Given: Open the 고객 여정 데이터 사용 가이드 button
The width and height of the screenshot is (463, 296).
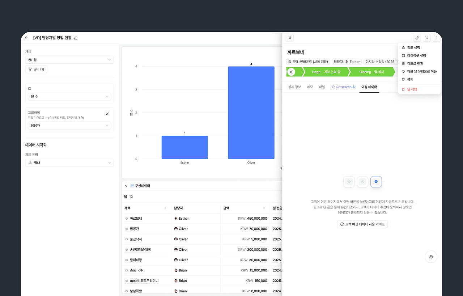Looking at the screenshot, I should coord(362,224).
